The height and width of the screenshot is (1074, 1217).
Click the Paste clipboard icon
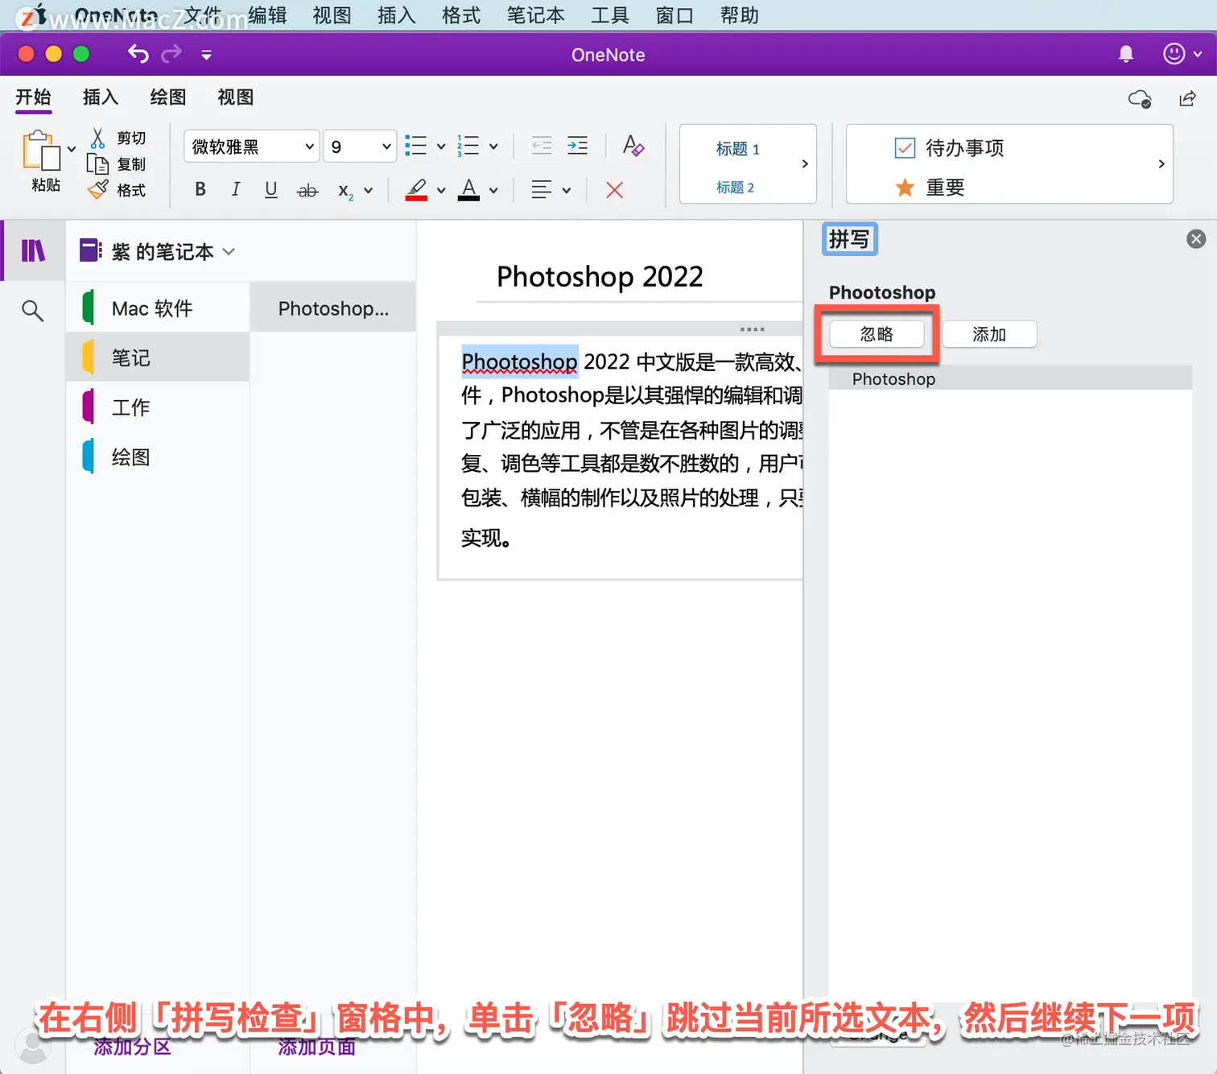coord(41,151)
